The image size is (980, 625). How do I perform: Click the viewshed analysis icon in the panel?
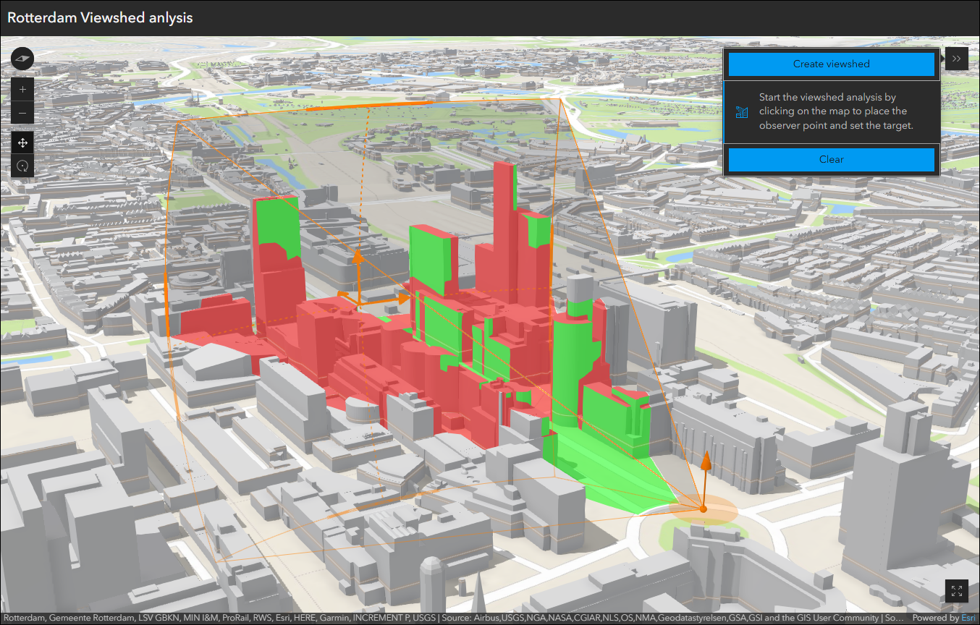pyautogui.click(x=742, y=111)
